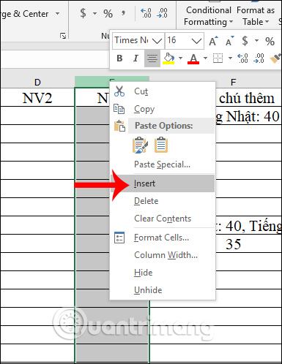Toggle Bold in mini toolbar

click(x=119, y=58)
